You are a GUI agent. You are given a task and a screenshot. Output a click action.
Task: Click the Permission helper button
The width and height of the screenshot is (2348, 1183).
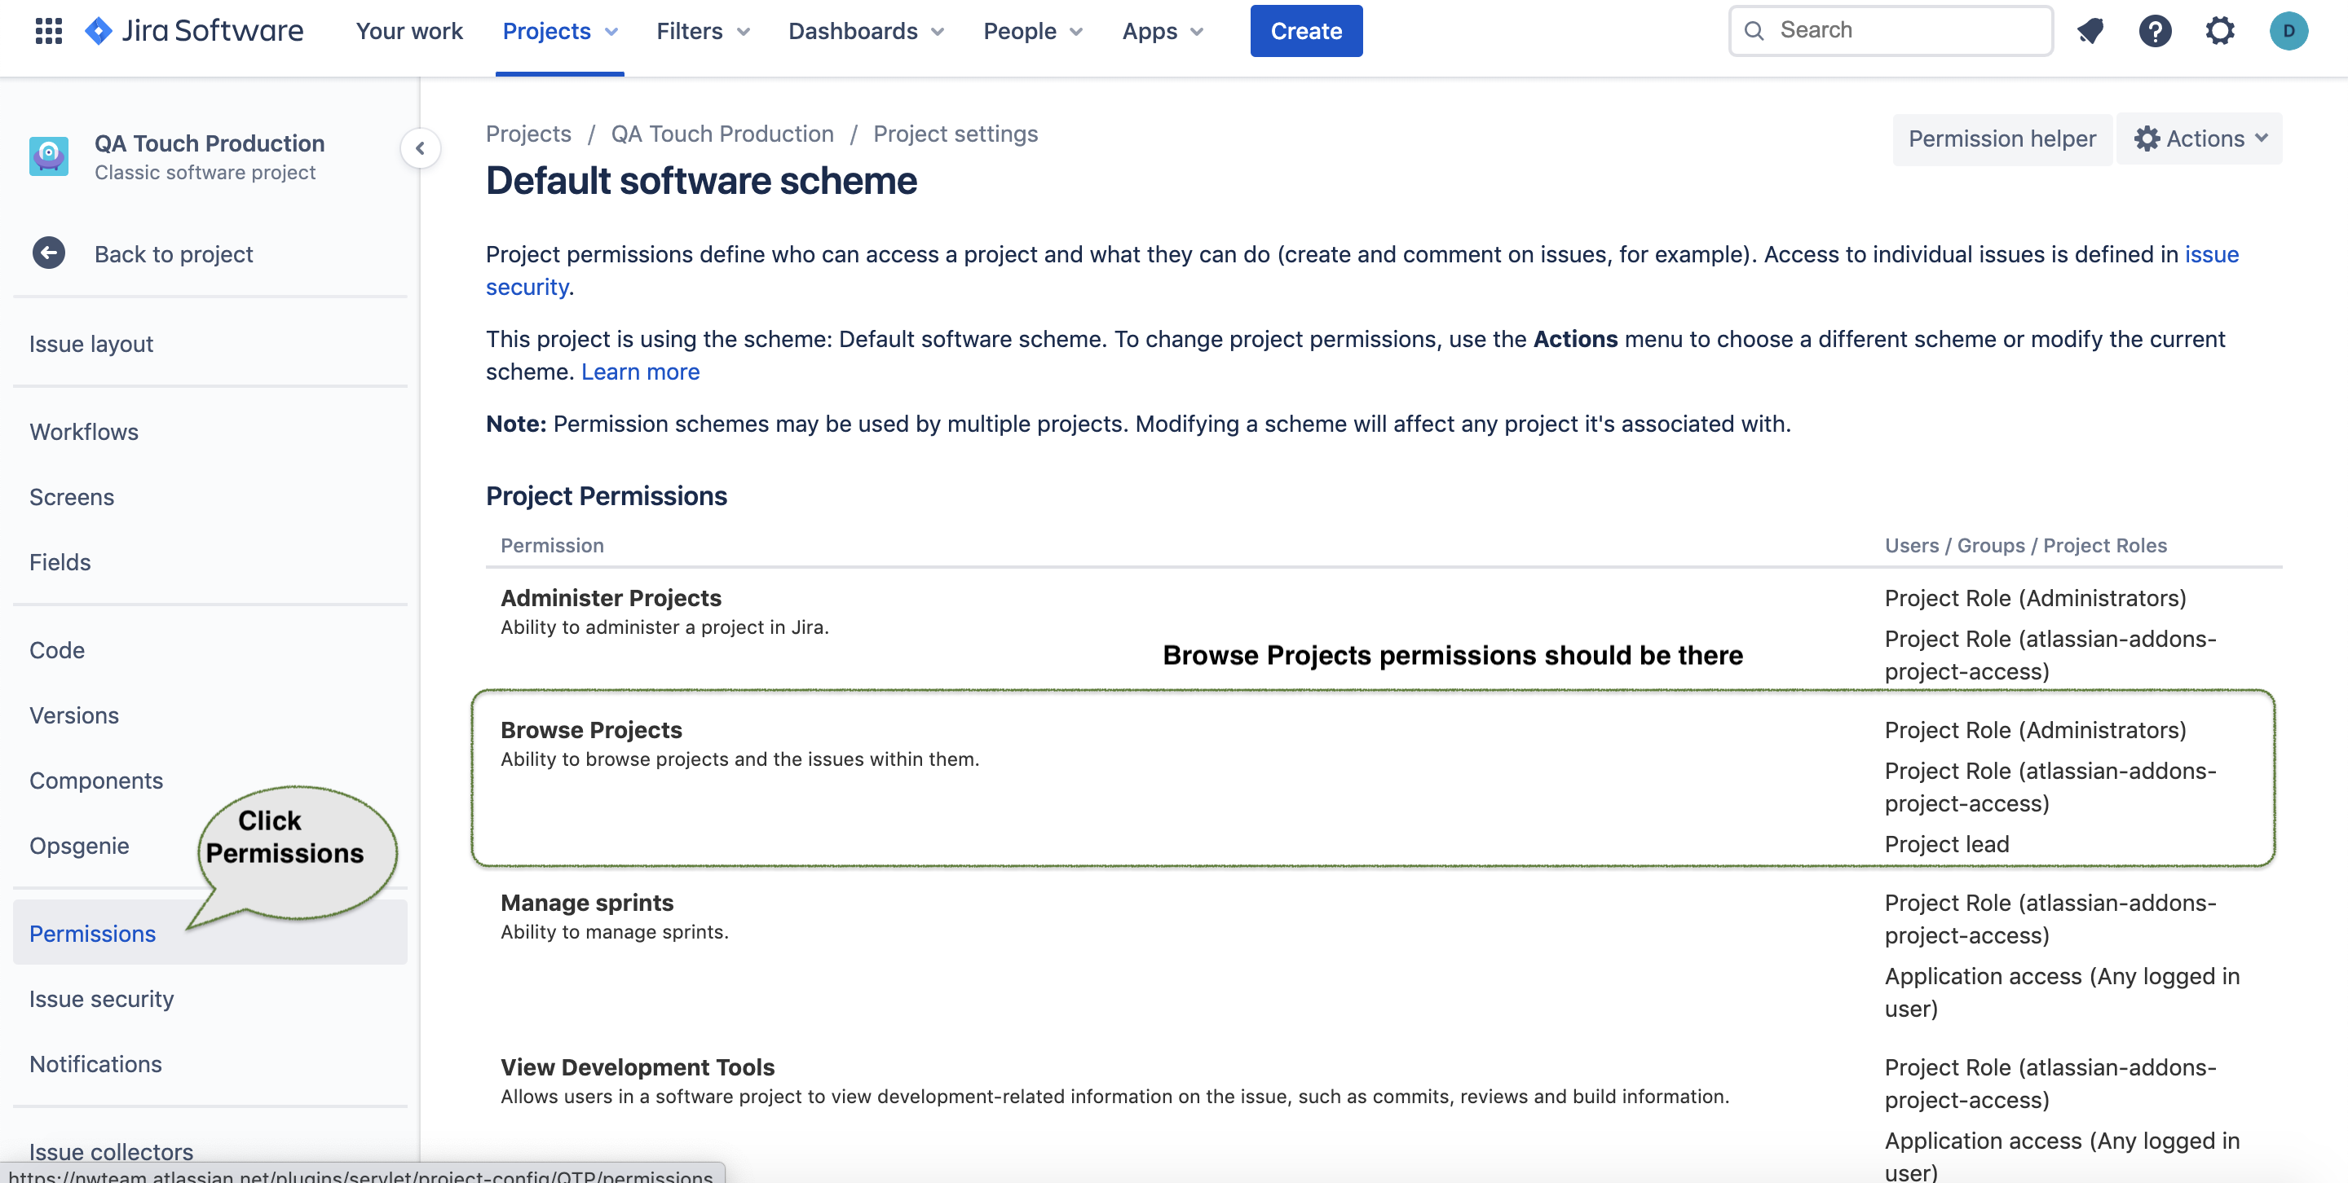tap(2002, 139)
